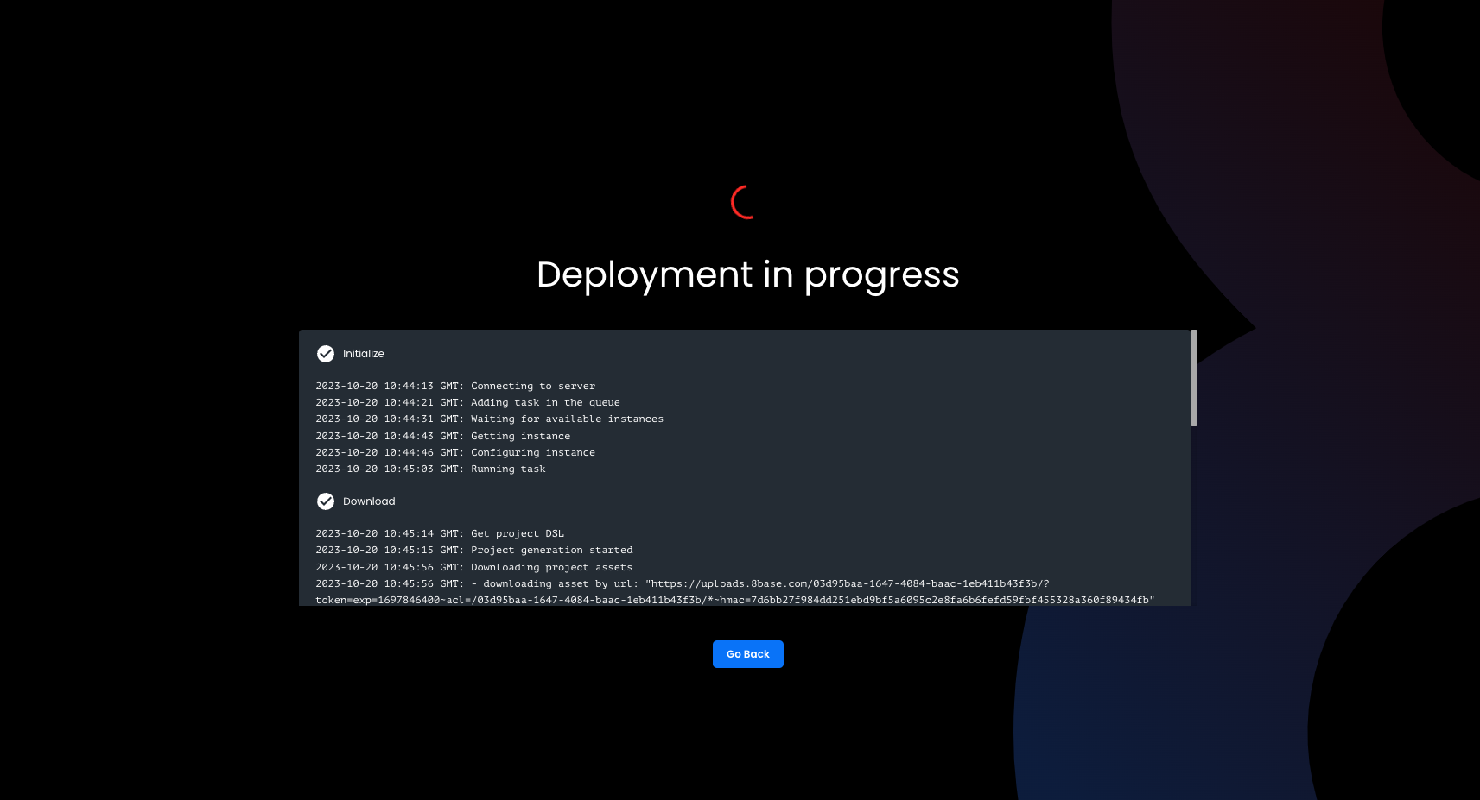Click the "Running task" log entry

point(430,469)
